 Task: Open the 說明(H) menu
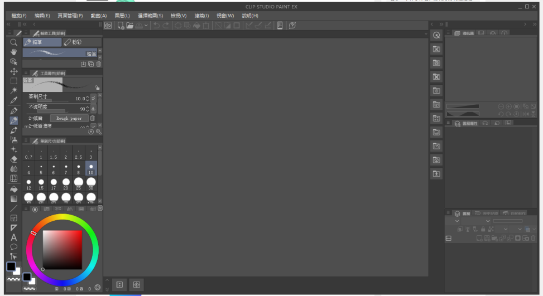[250, 16]
